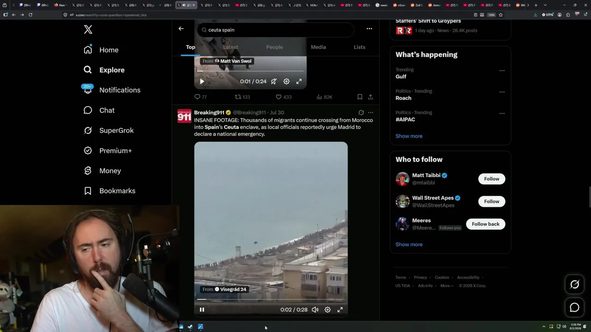Open the 'From Matt Van Swol' source link

(227, 61)
